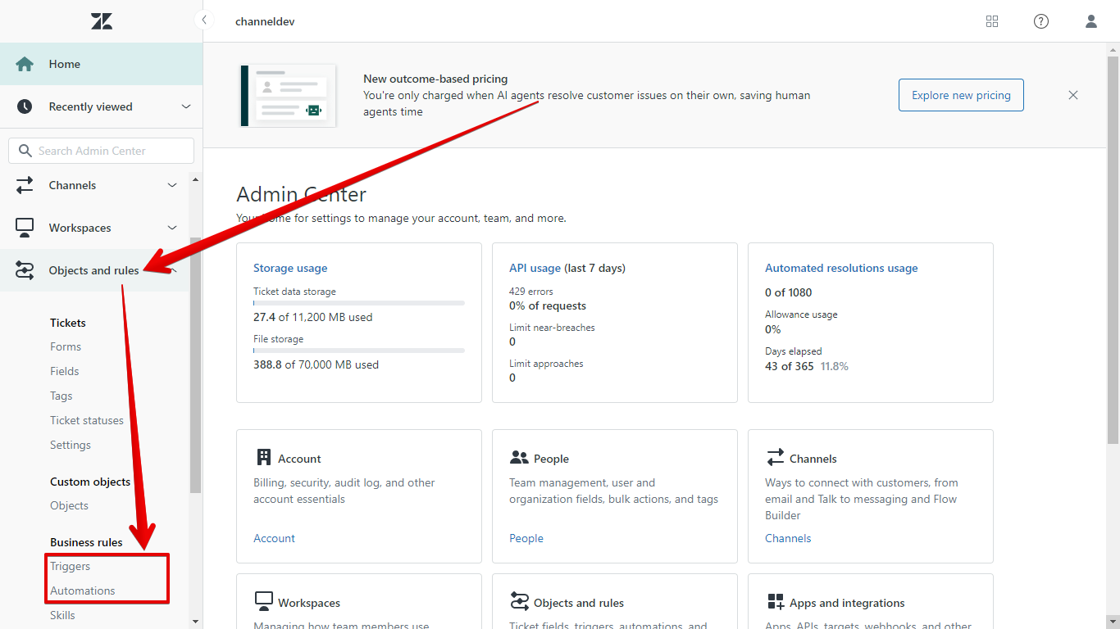Follow the People link in People card
This screenshot has width=1120, height=629.
coord(526,538)
